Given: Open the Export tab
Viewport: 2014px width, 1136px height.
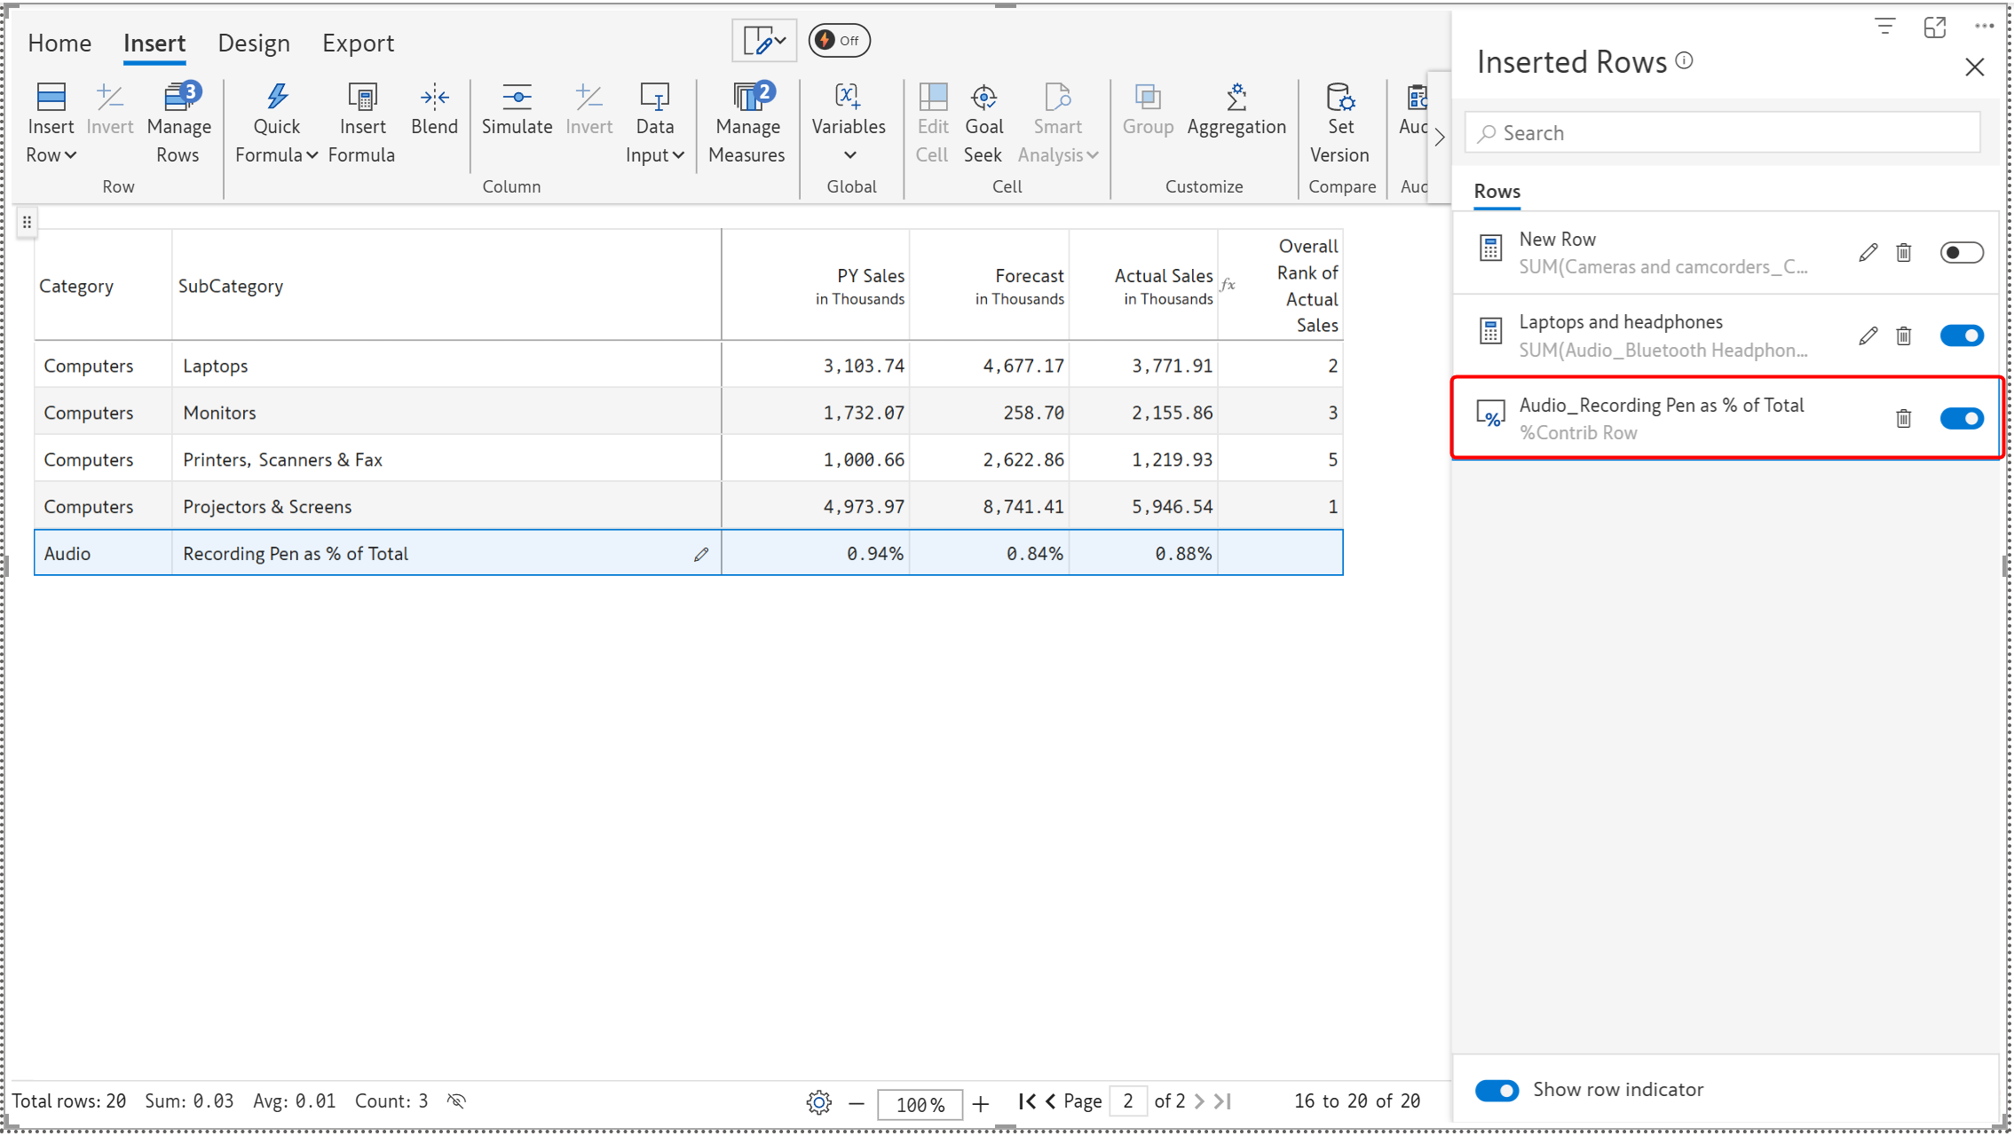Looking at the screenshot, I should (x=358, y=43).
